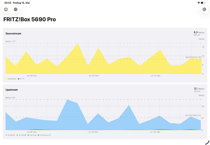Select the IPTV legend swatch
The height and width of the screenshot is (145, 210).
tap(19, 79)
